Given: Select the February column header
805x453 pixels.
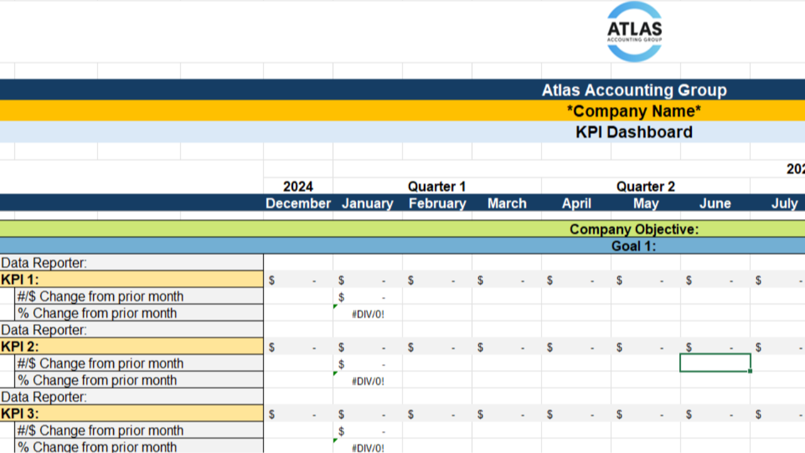Looking at the screenshot, I should coord(437,203).
